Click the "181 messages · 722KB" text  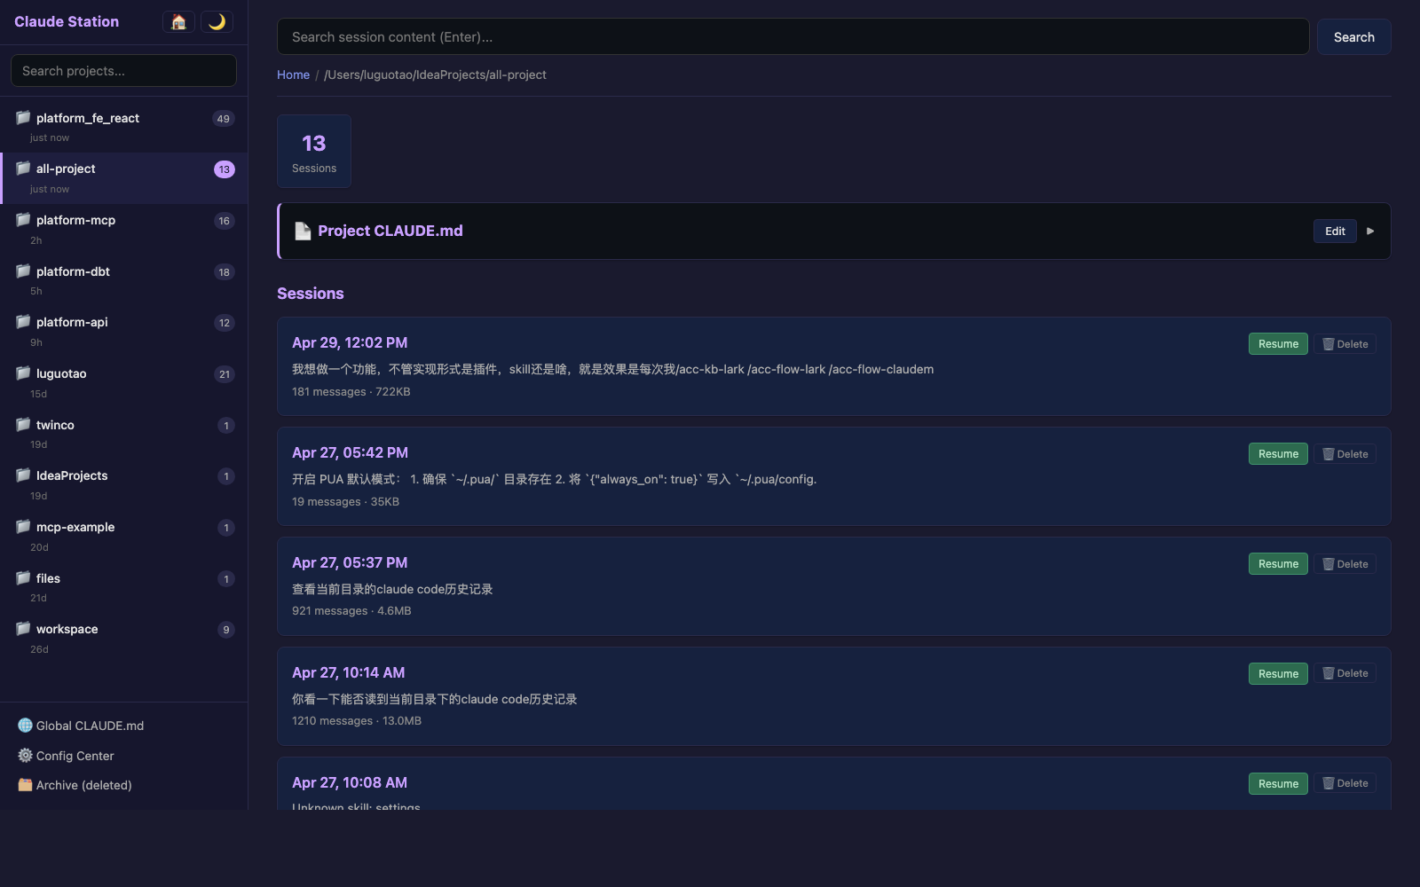tap(351, 391)
